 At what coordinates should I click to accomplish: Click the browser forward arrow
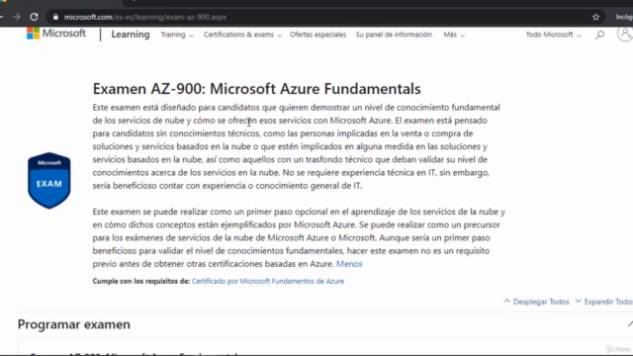17,17
